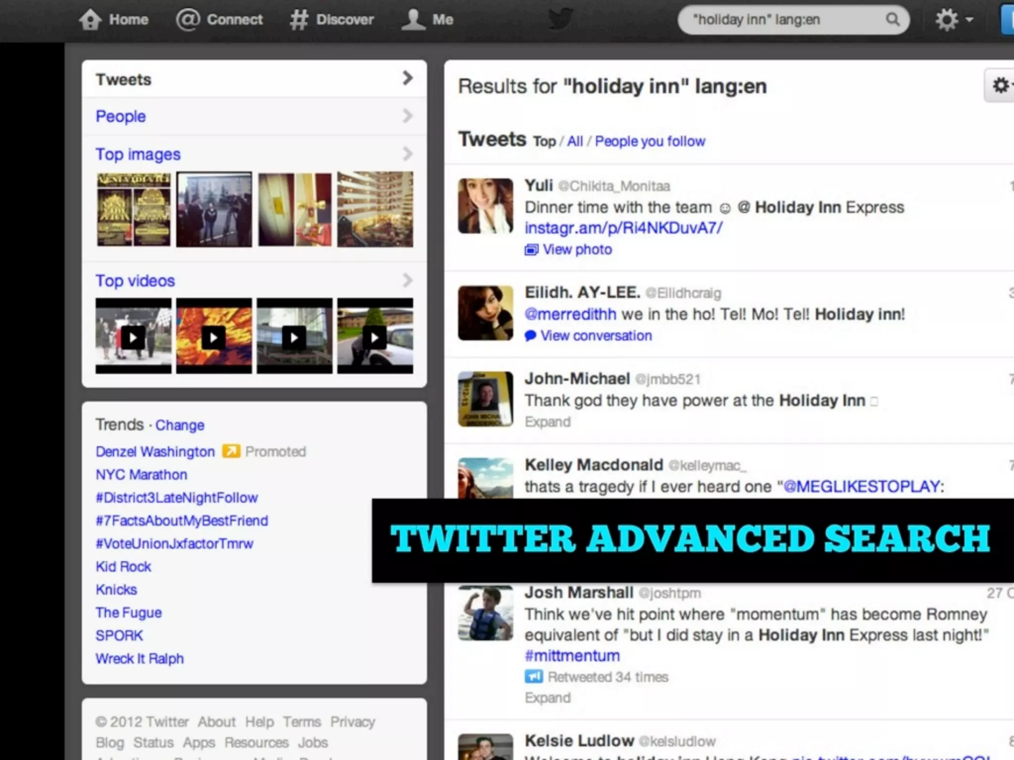Screen dimensions: 1014x760
Task: Open View photo on Yuli's tweet
Action: tap(577, 249)
